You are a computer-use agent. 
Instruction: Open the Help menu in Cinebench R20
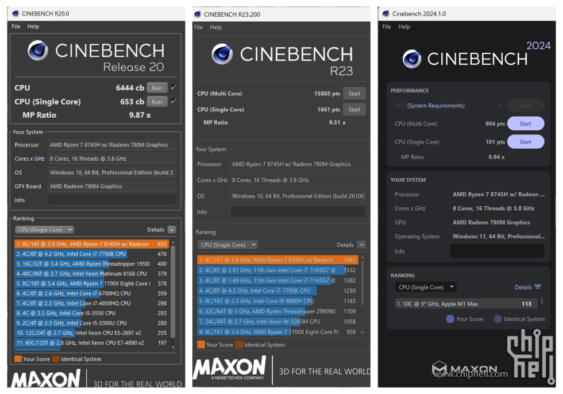point(33,26)
